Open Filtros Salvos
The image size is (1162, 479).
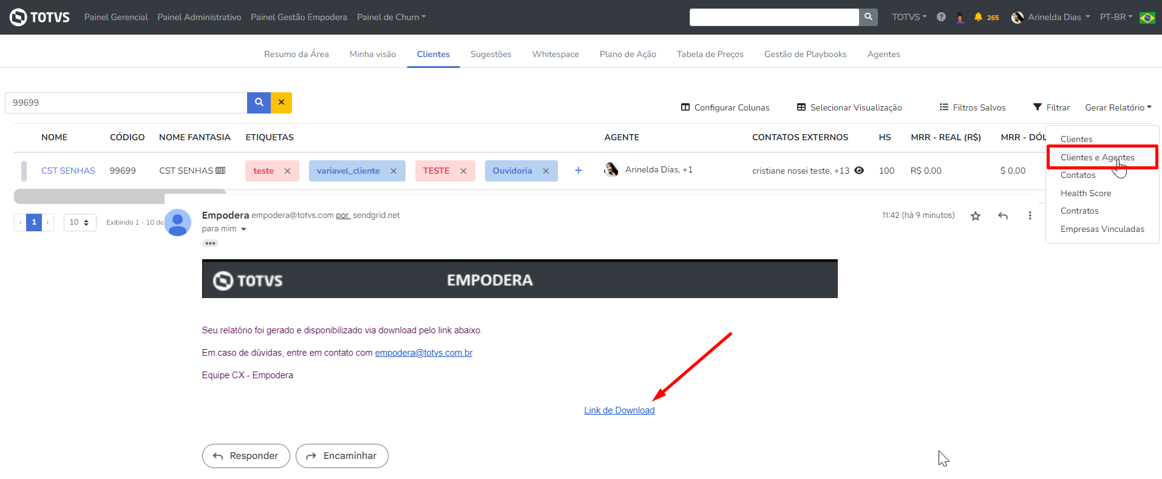tap(973, 107)
